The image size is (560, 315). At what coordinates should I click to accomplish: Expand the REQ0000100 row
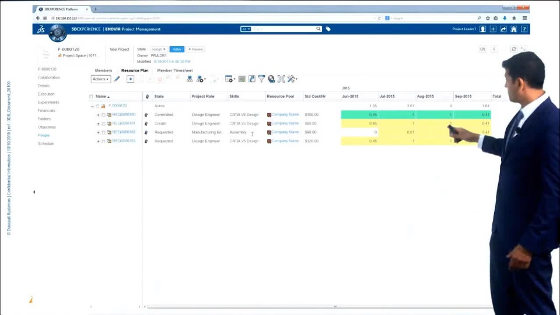[98, 115]
